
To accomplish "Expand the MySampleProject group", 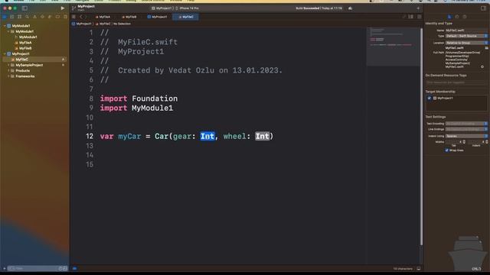I will click(x=8, y=65).
